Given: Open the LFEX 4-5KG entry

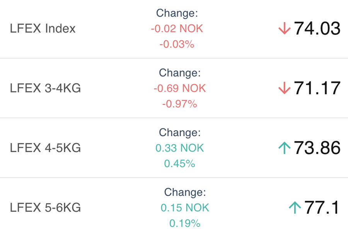Looking at the screenshot, I should pyautogui.click(x=45, y=148).
